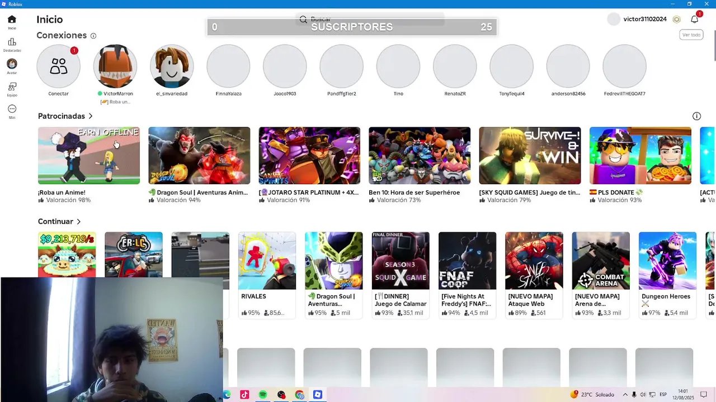This screenshot has width=716, height=402.
Task: Click the Conectar add-friends circle
Action: (58, 66)
